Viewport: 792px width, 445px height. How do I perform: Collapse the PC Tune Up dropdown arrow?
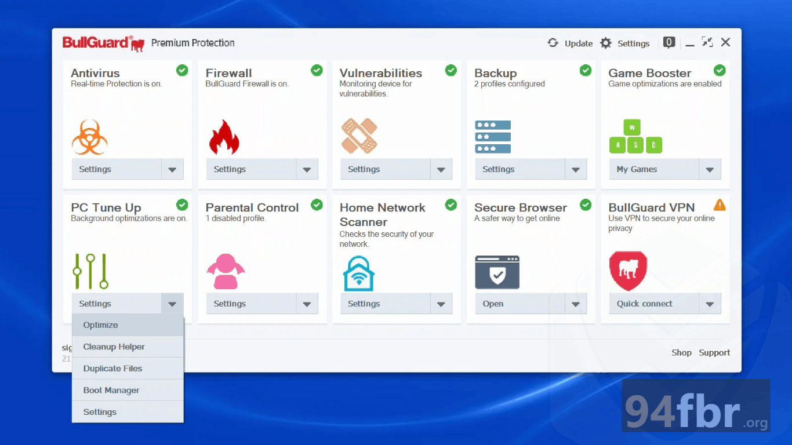click(x=172, y=304)
